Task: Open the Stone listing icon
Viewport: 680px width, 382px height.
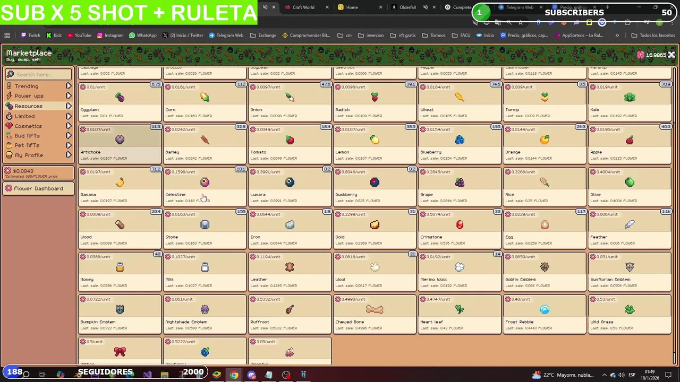Action: pyautogui.click(x=205, y=224)
